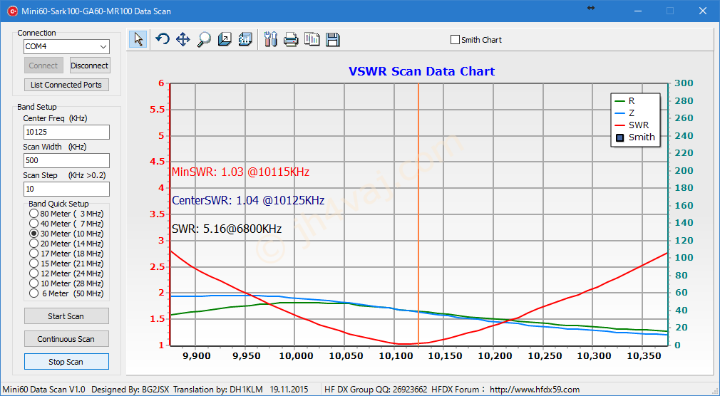Click Mini60 Data Scan V1.0 status text
This screenshot has width=720, height=396.
tap(43, 390)
